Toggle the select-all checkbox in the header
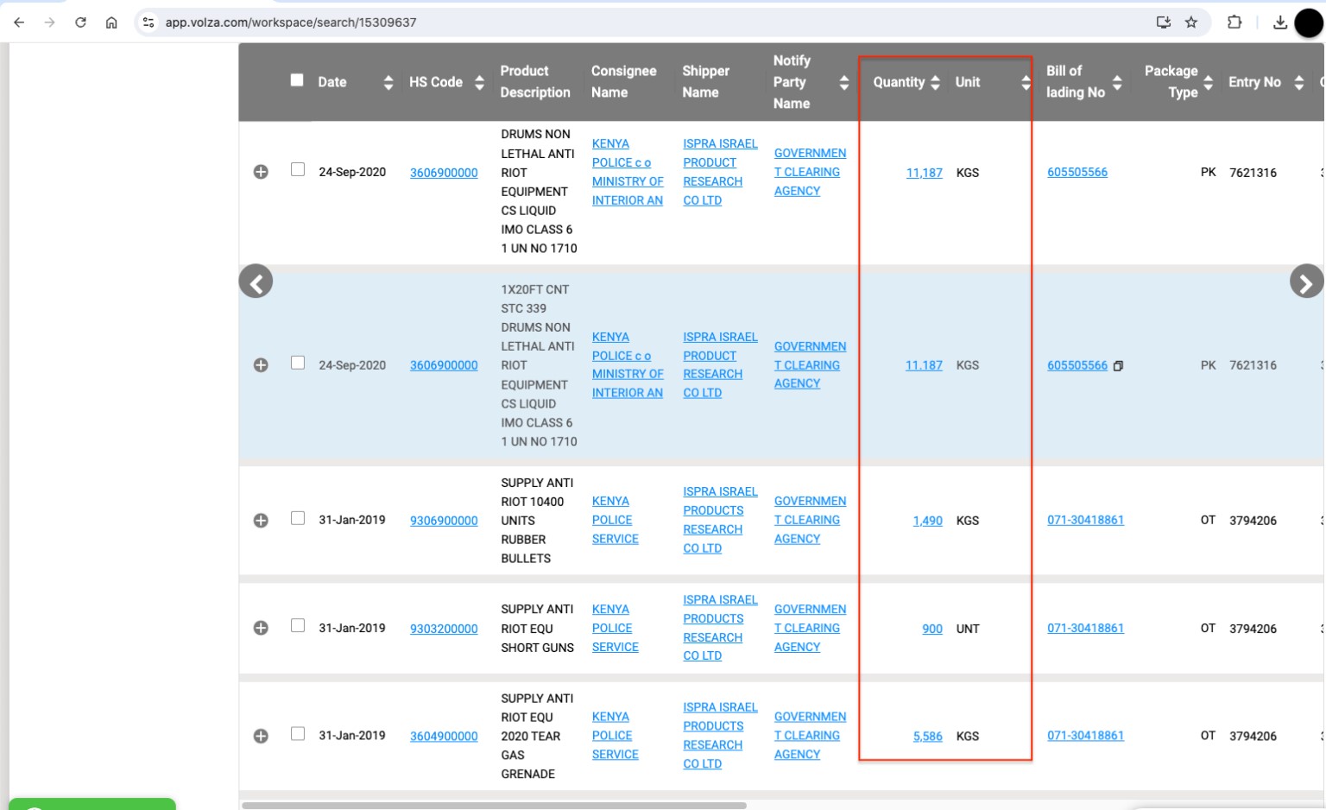Image resolution: width=1326 pixels, height=810 pixels. [x=297, y=79]
